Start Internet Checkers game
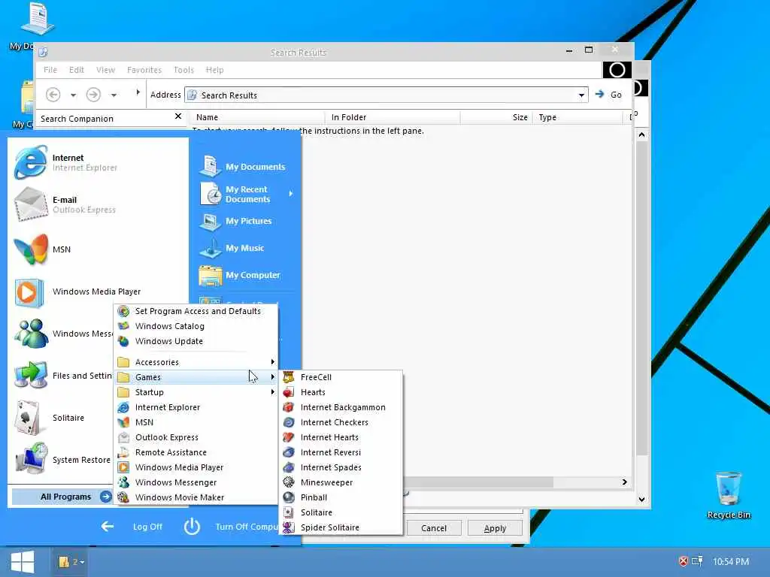The height and width of the screenshot is (577, 770). pyautogui.click(x=341, y=422)
